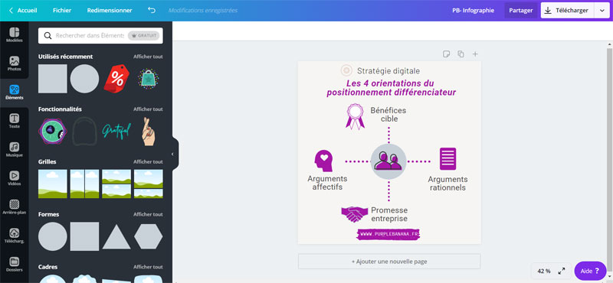
Task: Select the Stratégie digitale text
Action: pyautogui.click(x=388, y=71)
